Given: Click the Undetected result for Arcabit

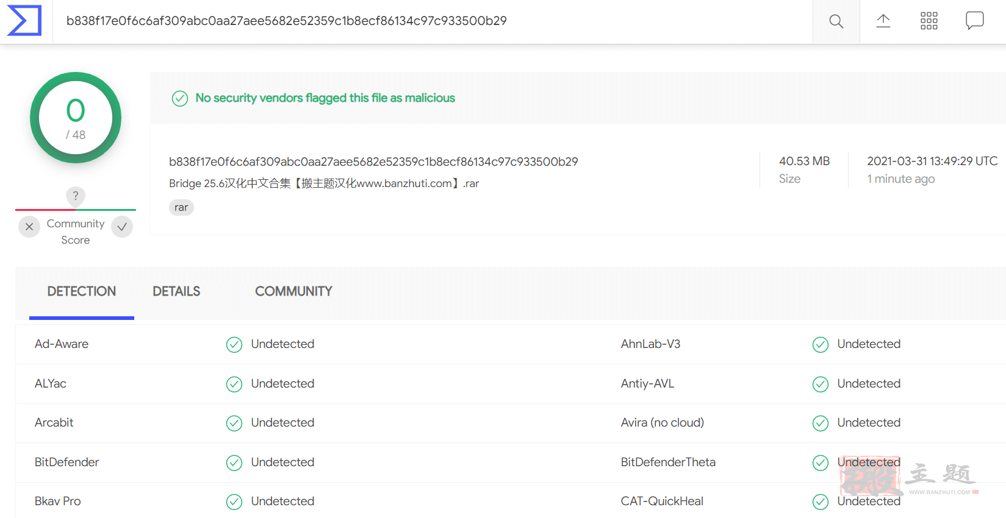Looking at the screenshot, I should 282,423.
